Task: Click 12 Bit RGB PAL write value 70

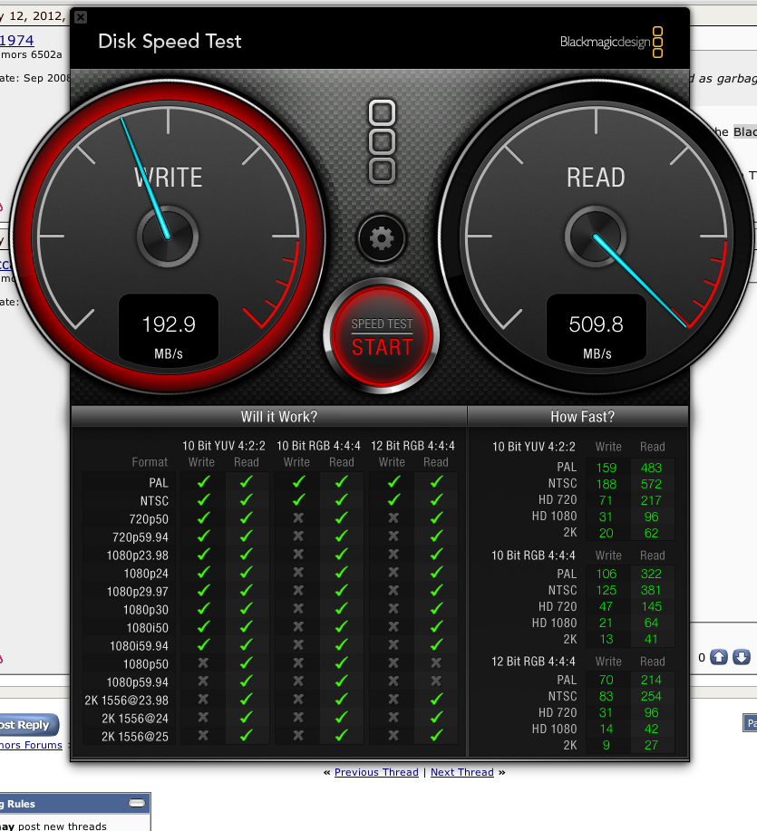Action: tap(606, 680)
